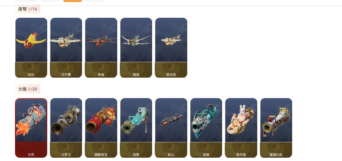Choose the 喜国礼炮 white cannon skin
Image resolution: width=342 pixels, height=161 pixels.
[276, 128]
